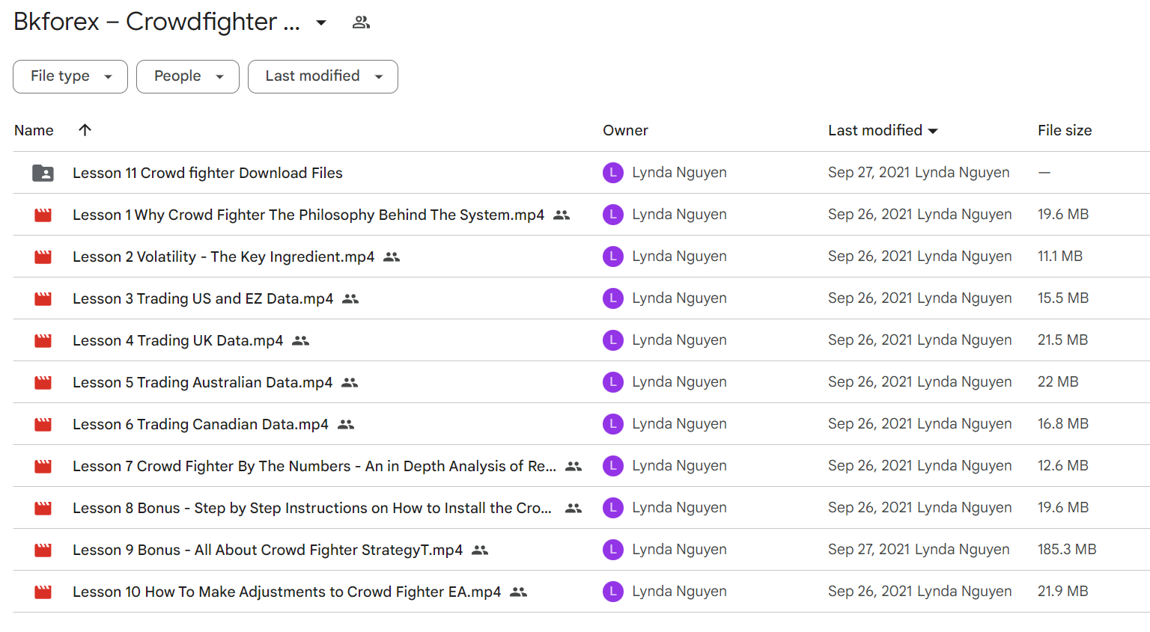Select Lesson 8 Bonus Step by Step file
This screenshot has height=632, width=1150.
pos(312,508)
